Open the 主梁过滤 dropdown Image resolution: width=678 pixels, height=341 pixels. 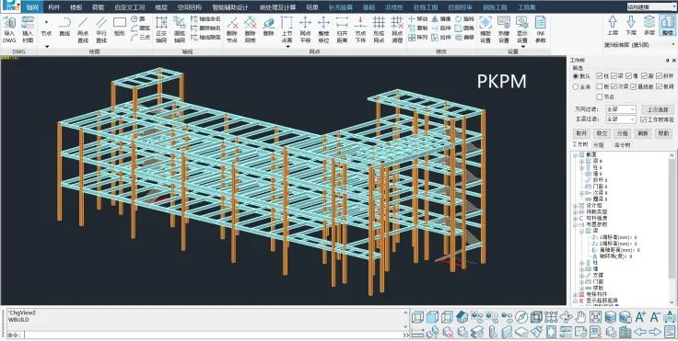tap(621, 119)
